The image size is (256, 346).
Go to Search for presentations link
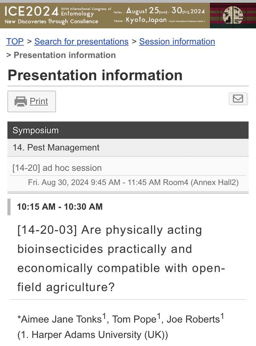tap(81, 42)
